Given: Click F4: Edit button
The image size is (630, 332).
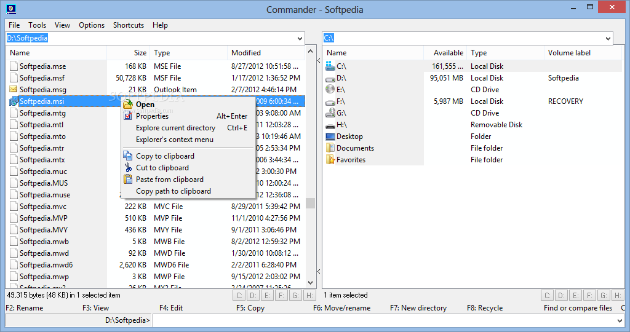Looking at the screenshot, I should point(171,308).
